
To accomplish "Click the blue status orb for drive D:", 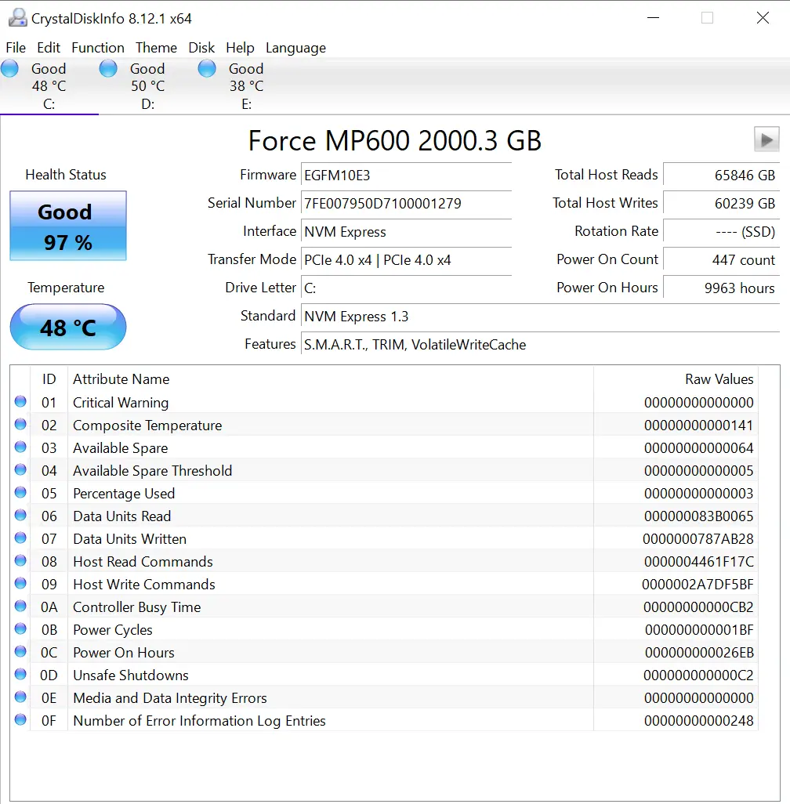I will click(108, 68).
